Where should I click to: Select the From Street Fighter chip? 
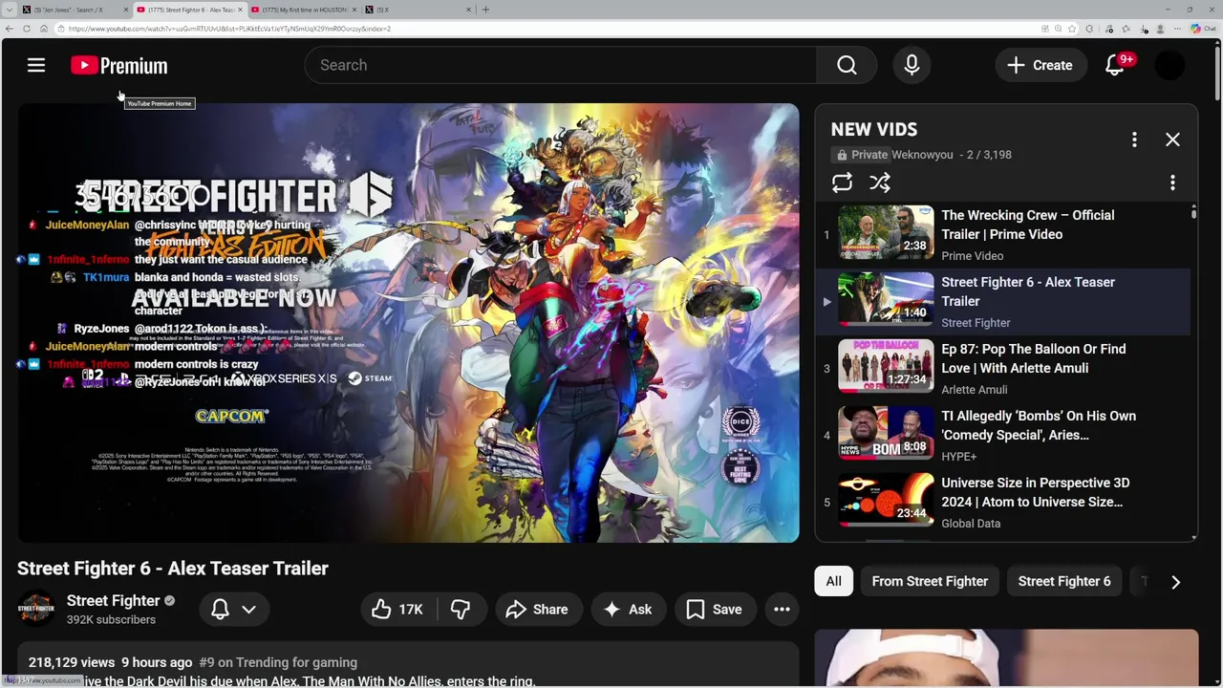tap(930, 581)
